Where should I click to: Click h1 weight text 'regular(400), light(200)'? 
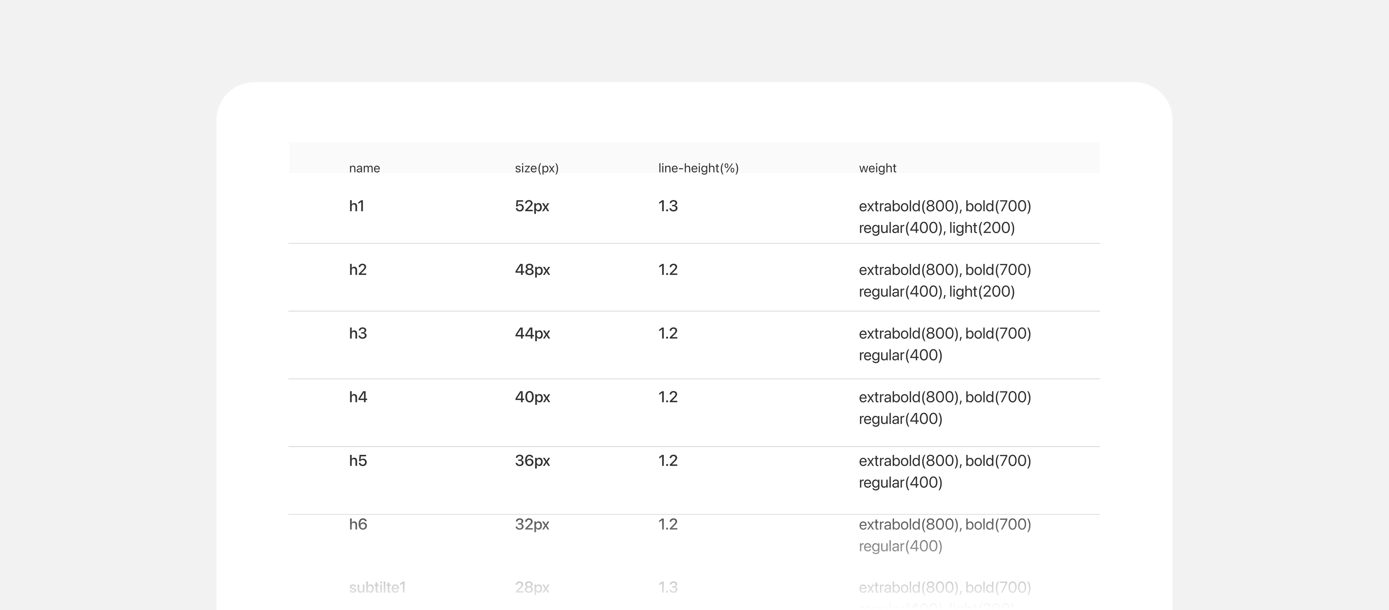point(936,228)
